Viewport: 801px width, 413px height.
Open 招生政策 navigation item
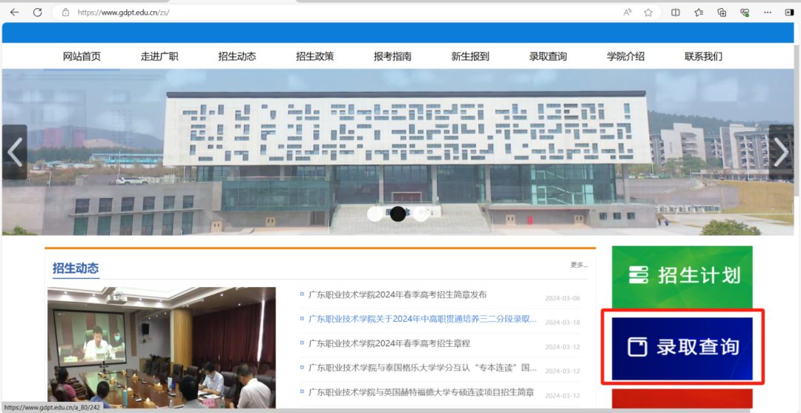point(314,56)
